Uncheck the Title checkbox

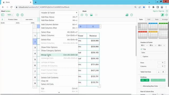click(142, 49)
